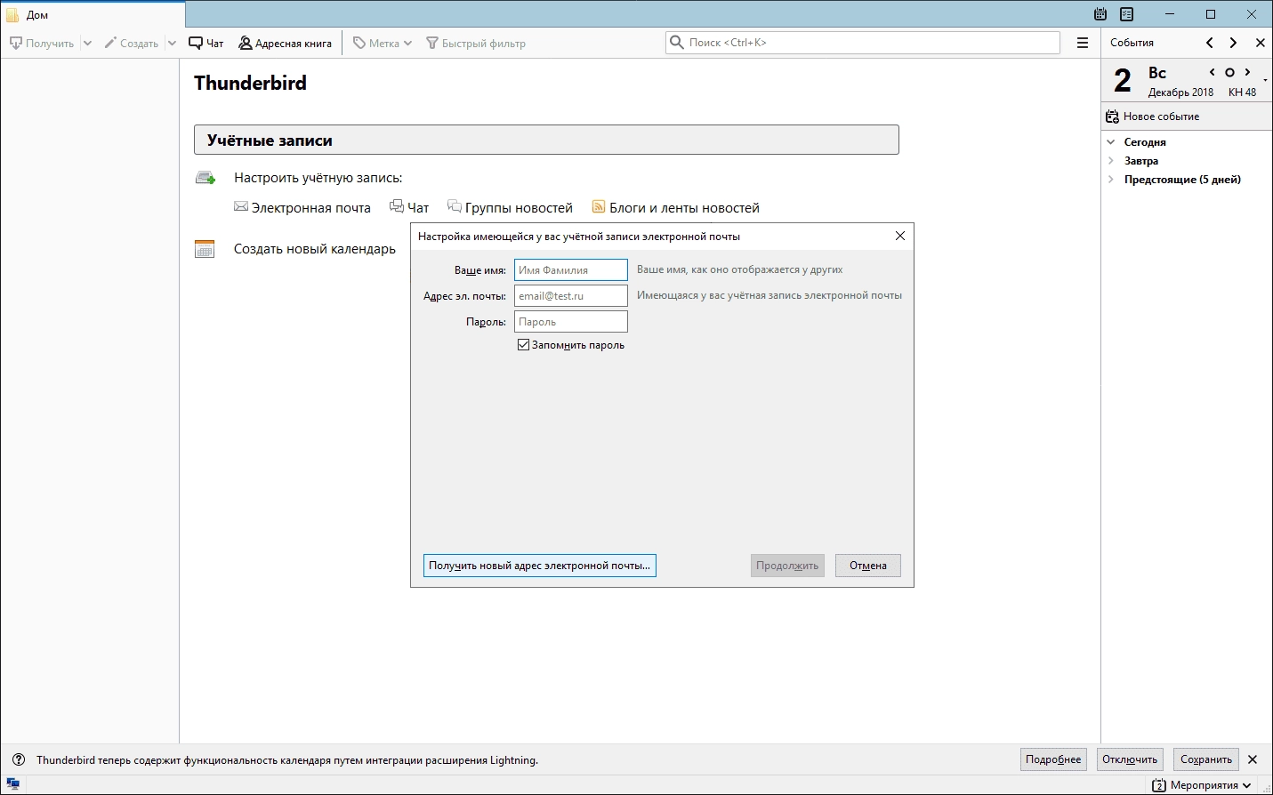
Task: Select the Дом folder tab
Action: click(x=93, y=15)
